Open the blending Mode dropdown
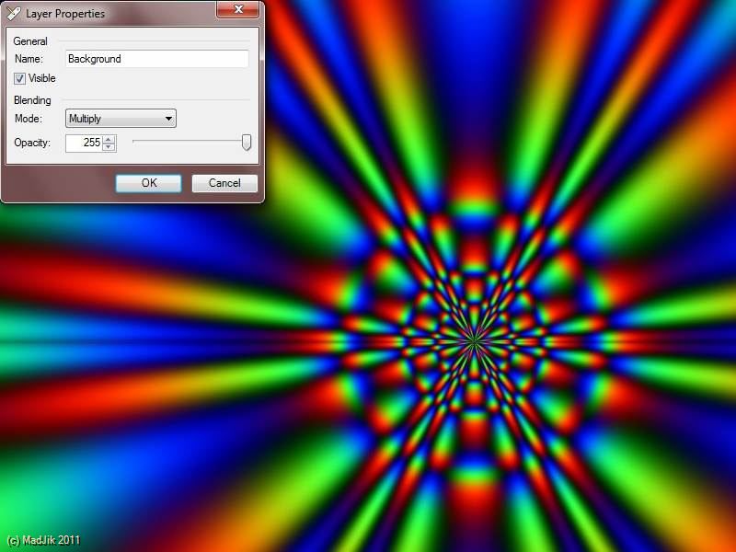The width and height of the screenshot is (736, 552). coord(121,119)
